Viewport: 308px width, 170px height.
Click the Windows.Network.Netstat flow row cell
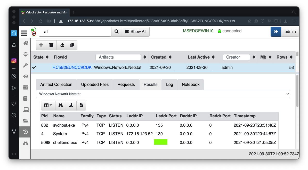pos(118,67)
